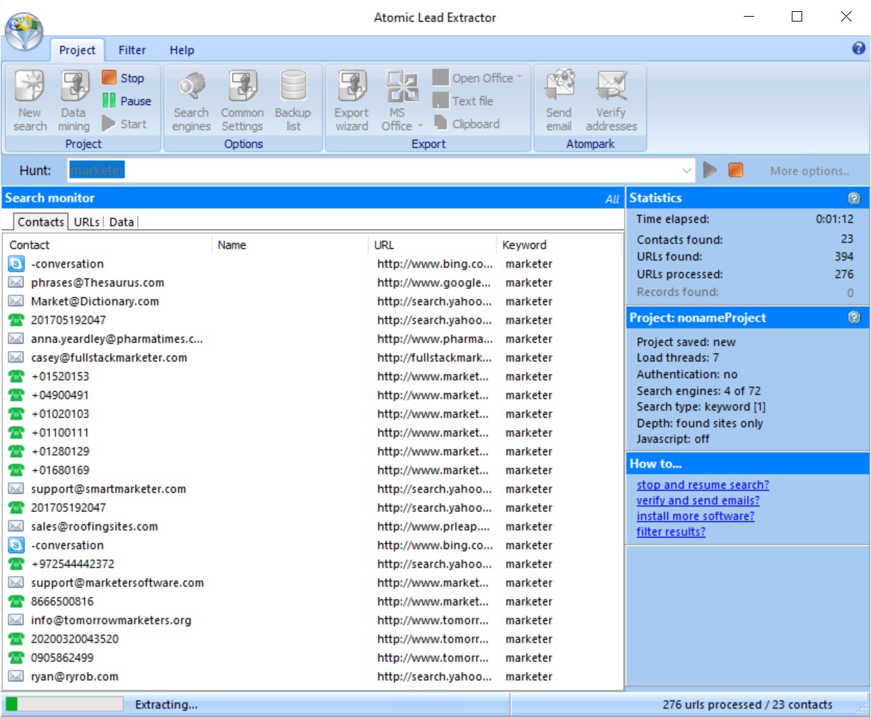Select ryan@ryrob.com contact row

click(x=313, y=677)
